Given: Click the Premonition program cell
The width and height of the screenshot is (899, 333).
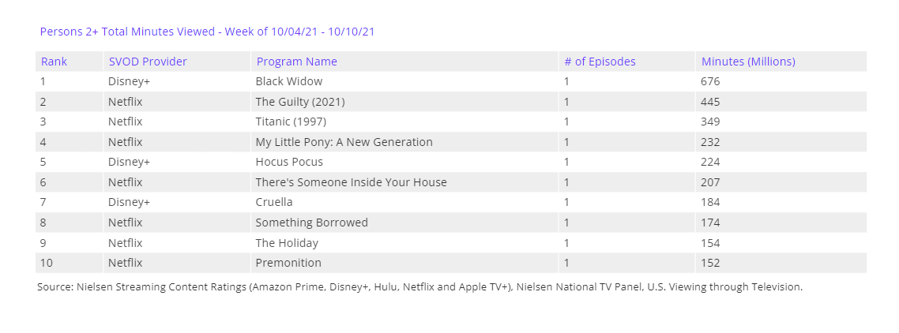Looking at the screenshot, I should pos(288,263).
